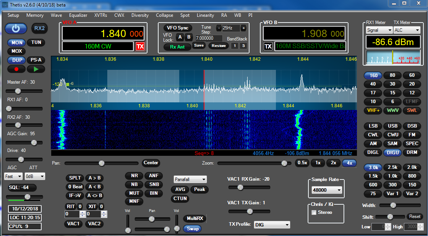Open the TX Profile dropdown
Screen dimensions: 428x236
272,225
